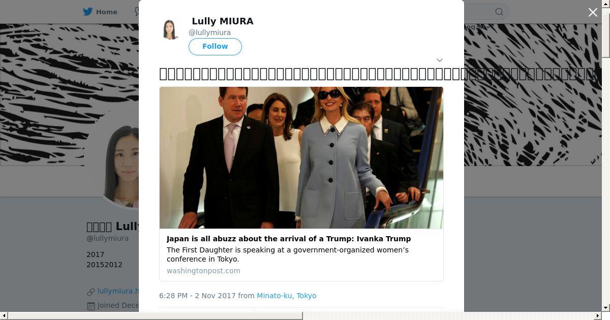Click the link chain icon in profile
The height and width of the screenshot is (320, 610).
click(x=91, y=292)
